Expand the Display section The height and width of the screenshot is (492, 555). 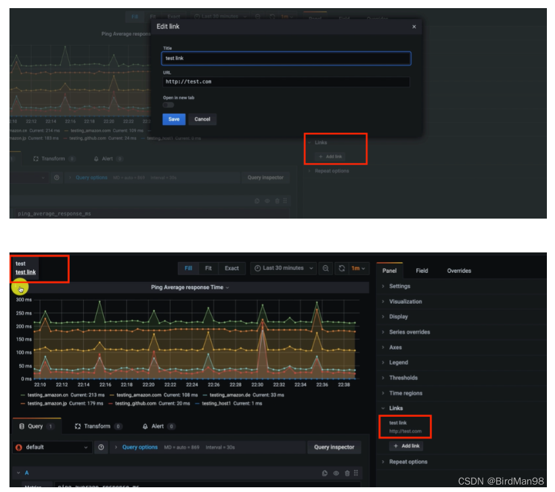click(x=398, y=317)
